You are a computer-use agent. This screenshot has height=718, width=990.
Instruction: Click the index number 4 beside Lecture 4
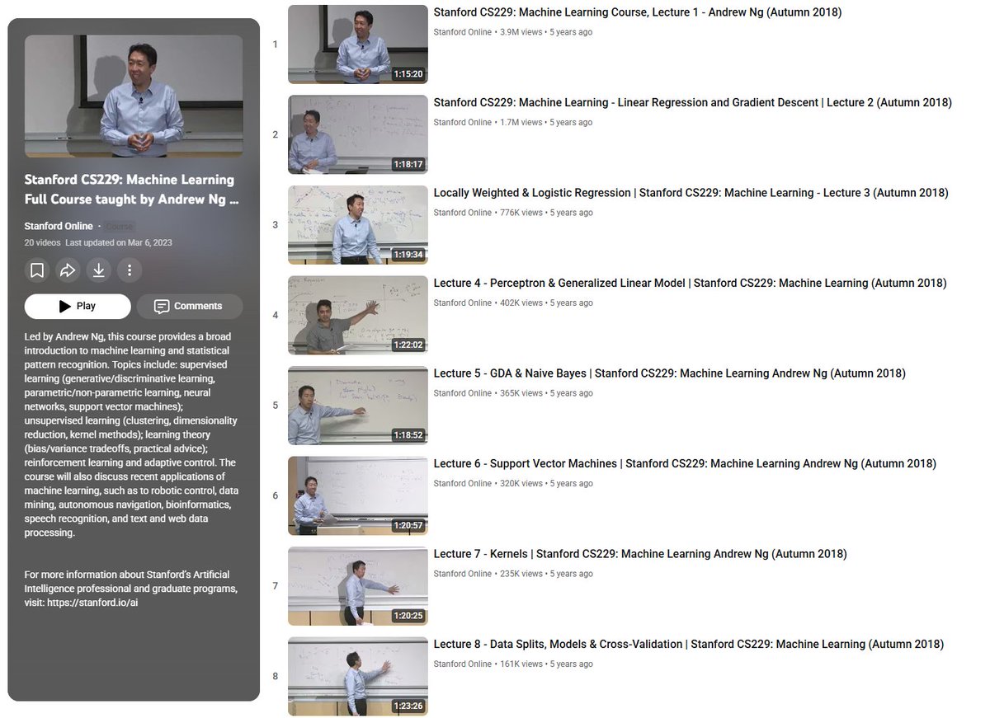(x=275, y=315)
